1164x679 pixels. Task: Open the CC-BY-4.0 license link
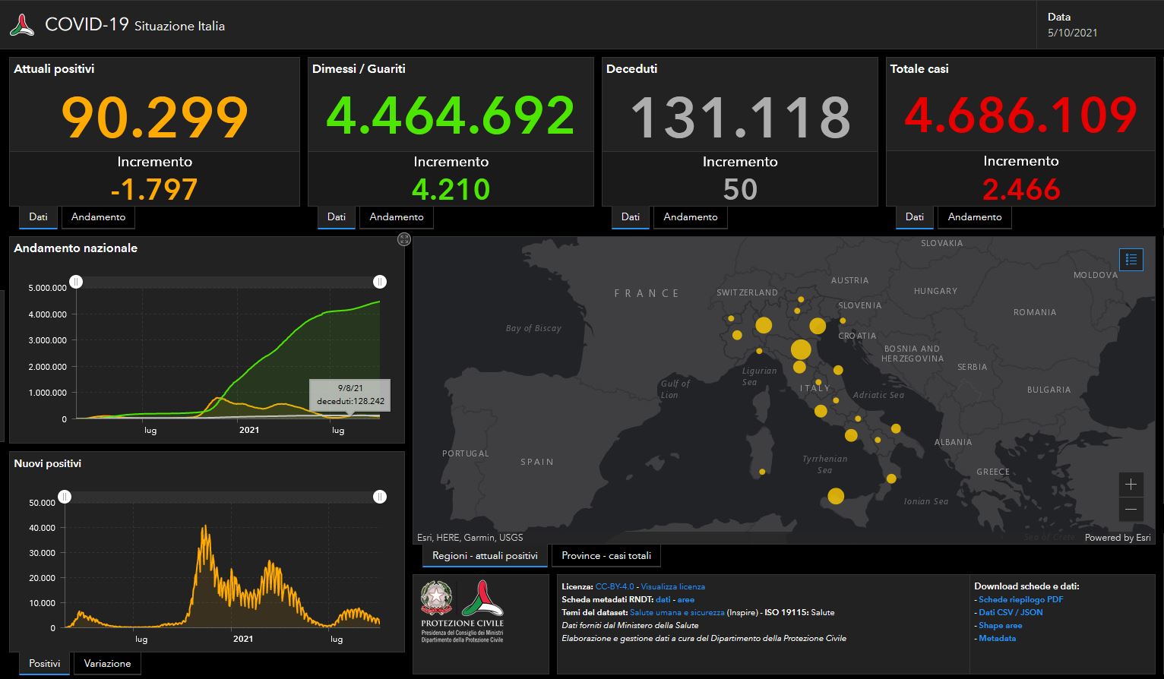click(614, 586)
